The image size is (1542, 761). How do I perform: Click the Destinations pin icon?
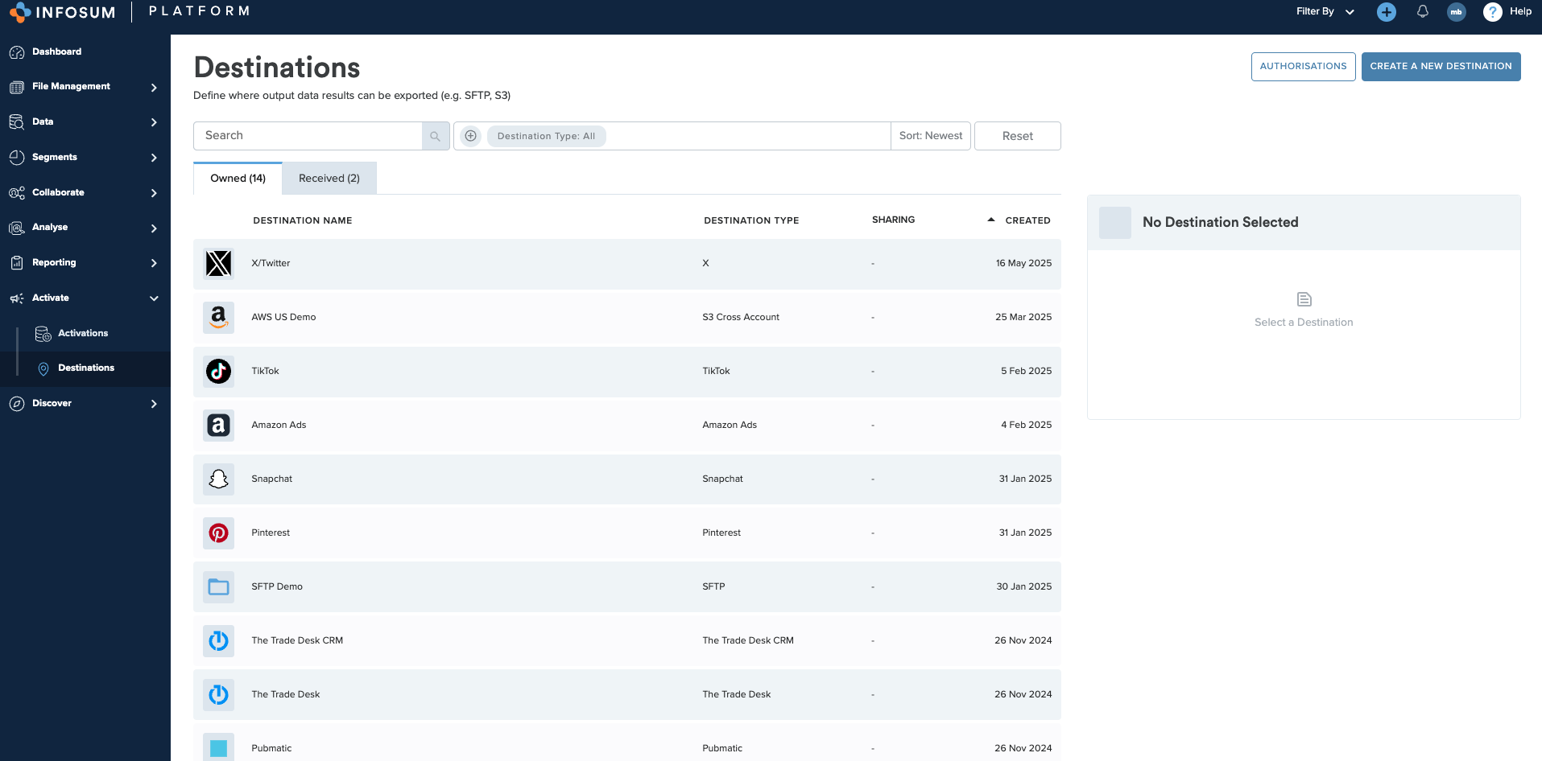tap(43, 368)
